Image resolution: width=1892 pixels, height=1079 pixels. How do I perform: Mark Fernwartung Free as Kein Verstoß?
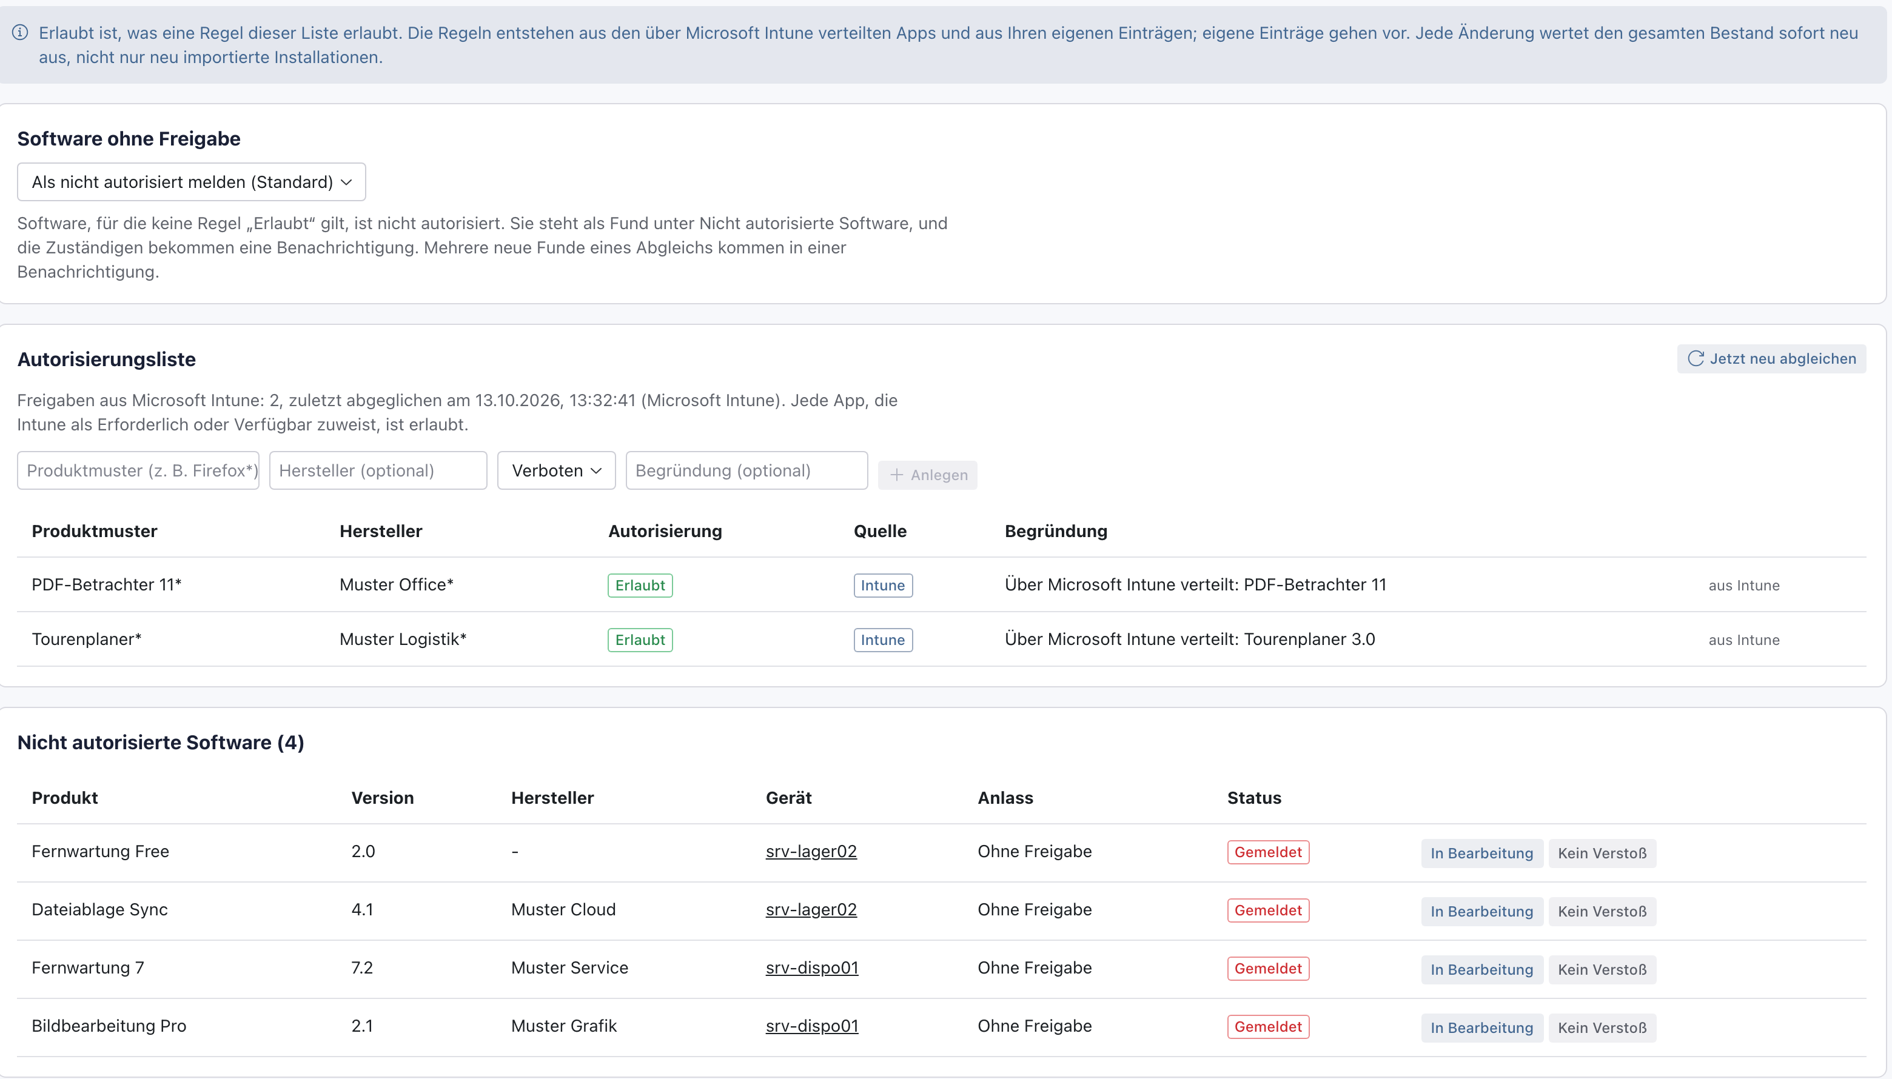point(1602,853)
